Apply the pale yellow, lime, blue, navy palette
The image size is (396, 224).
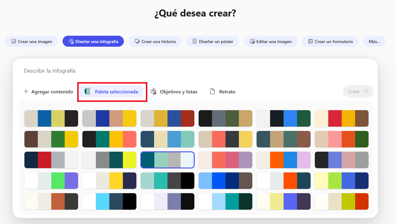tap(342, 181)
